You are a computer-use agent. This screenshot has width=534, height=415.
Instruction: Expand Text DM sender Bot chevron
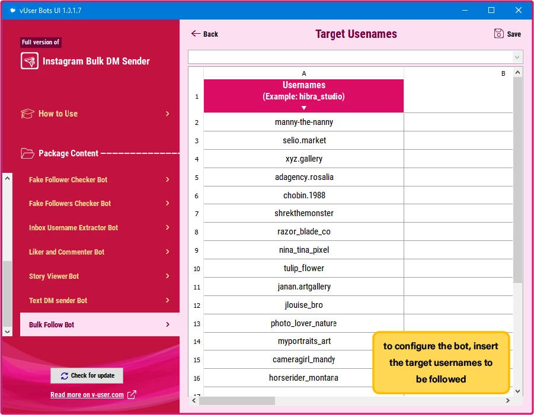[x=168, y=300]
